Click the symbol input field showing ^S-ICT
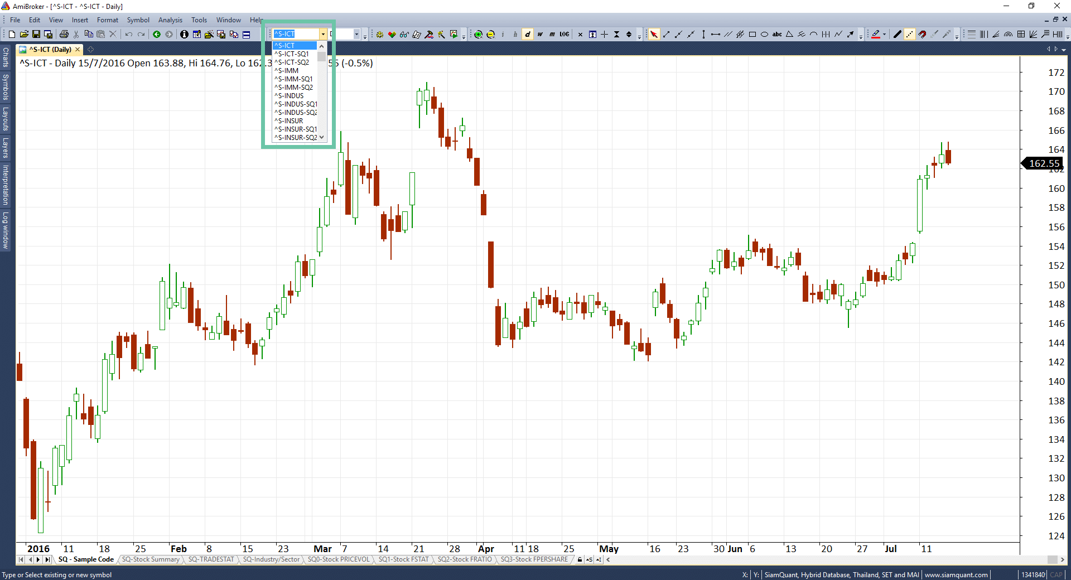Image resolution: width=1071 pixels, height=580 pixels. pos(296,35)
